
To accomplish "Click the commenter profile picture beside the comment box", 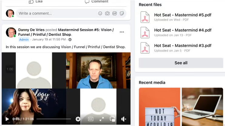I will tap(10, 13).
